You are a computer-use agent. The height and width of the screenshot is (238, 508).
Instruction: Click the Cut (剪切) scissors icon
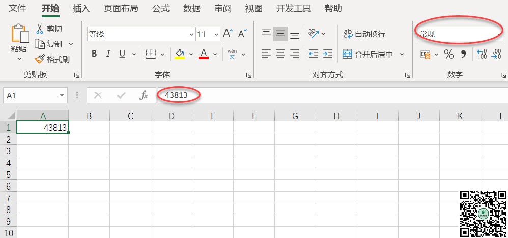[40, 29]
